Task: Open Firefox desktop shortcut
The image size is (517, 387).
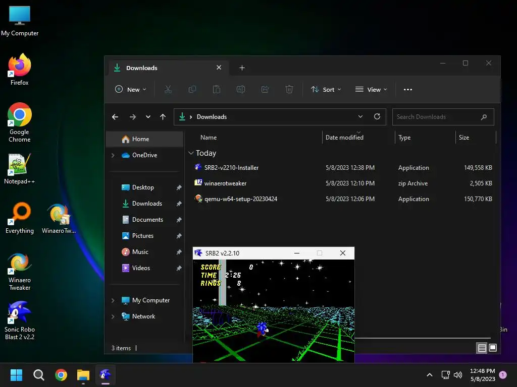Action: tap(20, 70)
